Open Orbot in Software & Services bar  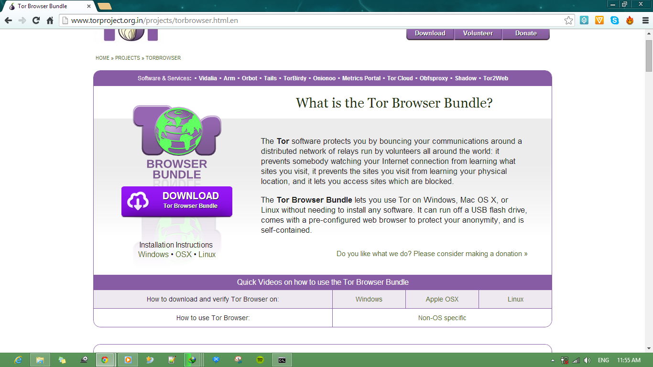click(x=250, y=78)
